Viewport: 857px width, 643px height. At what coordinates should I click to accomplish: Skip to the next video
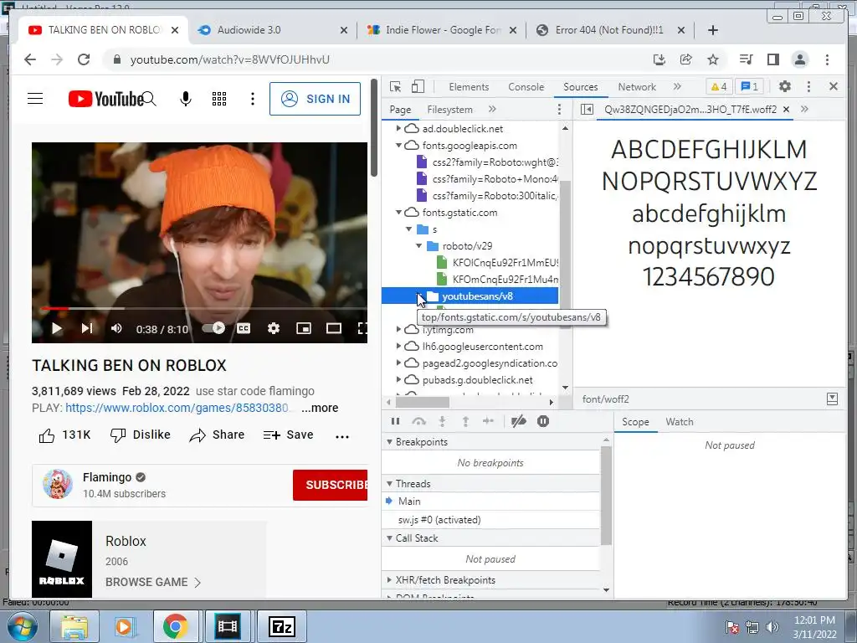click(87, 328)
